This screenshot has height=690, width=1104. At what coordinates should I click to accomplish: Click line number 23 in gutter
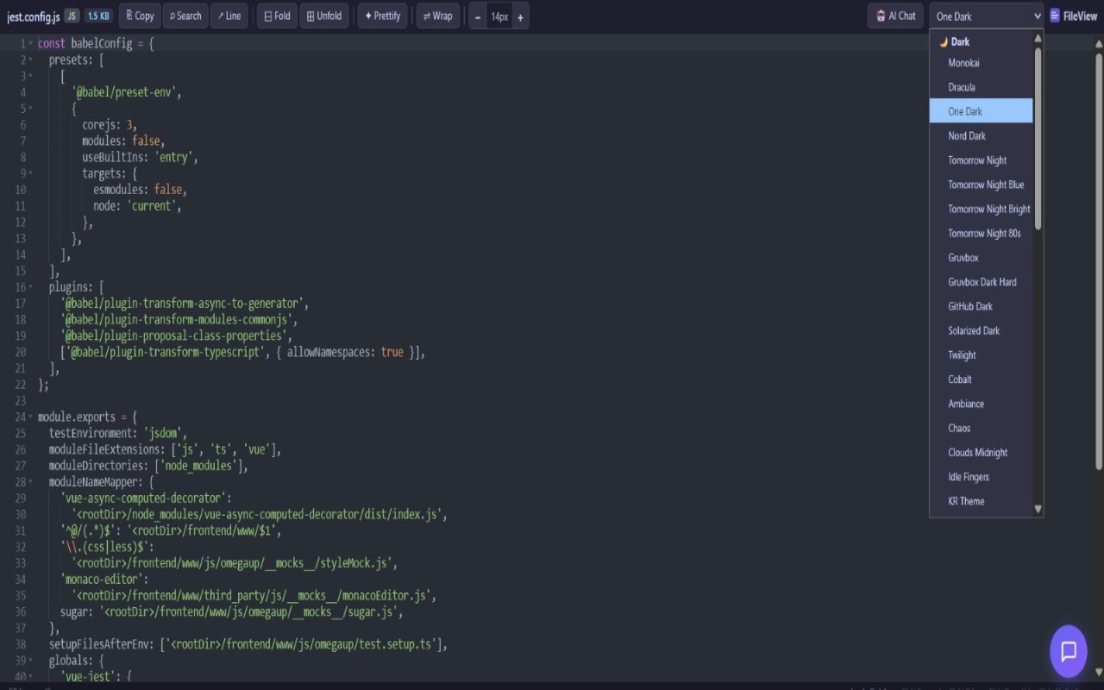[20, 401]
